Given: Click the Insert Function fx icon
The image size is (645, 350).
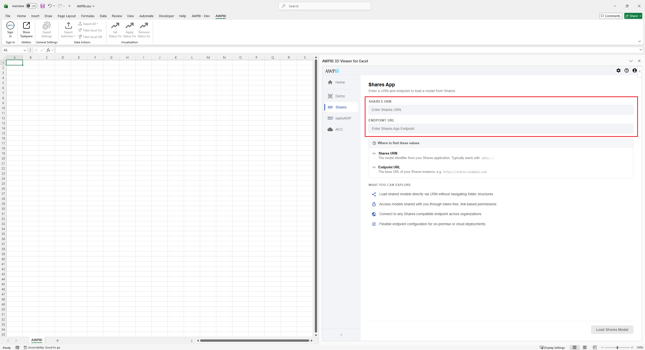Looking at the screenshot, I should pyautogui.click(x=48, y=50).
